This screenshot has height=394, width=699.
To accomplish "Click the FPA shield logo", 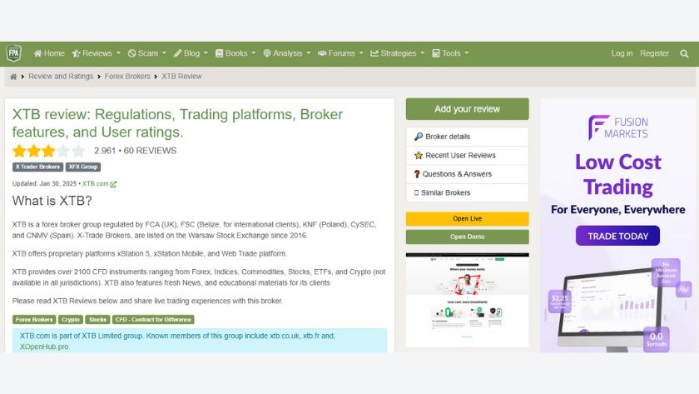I will [14, 53].
